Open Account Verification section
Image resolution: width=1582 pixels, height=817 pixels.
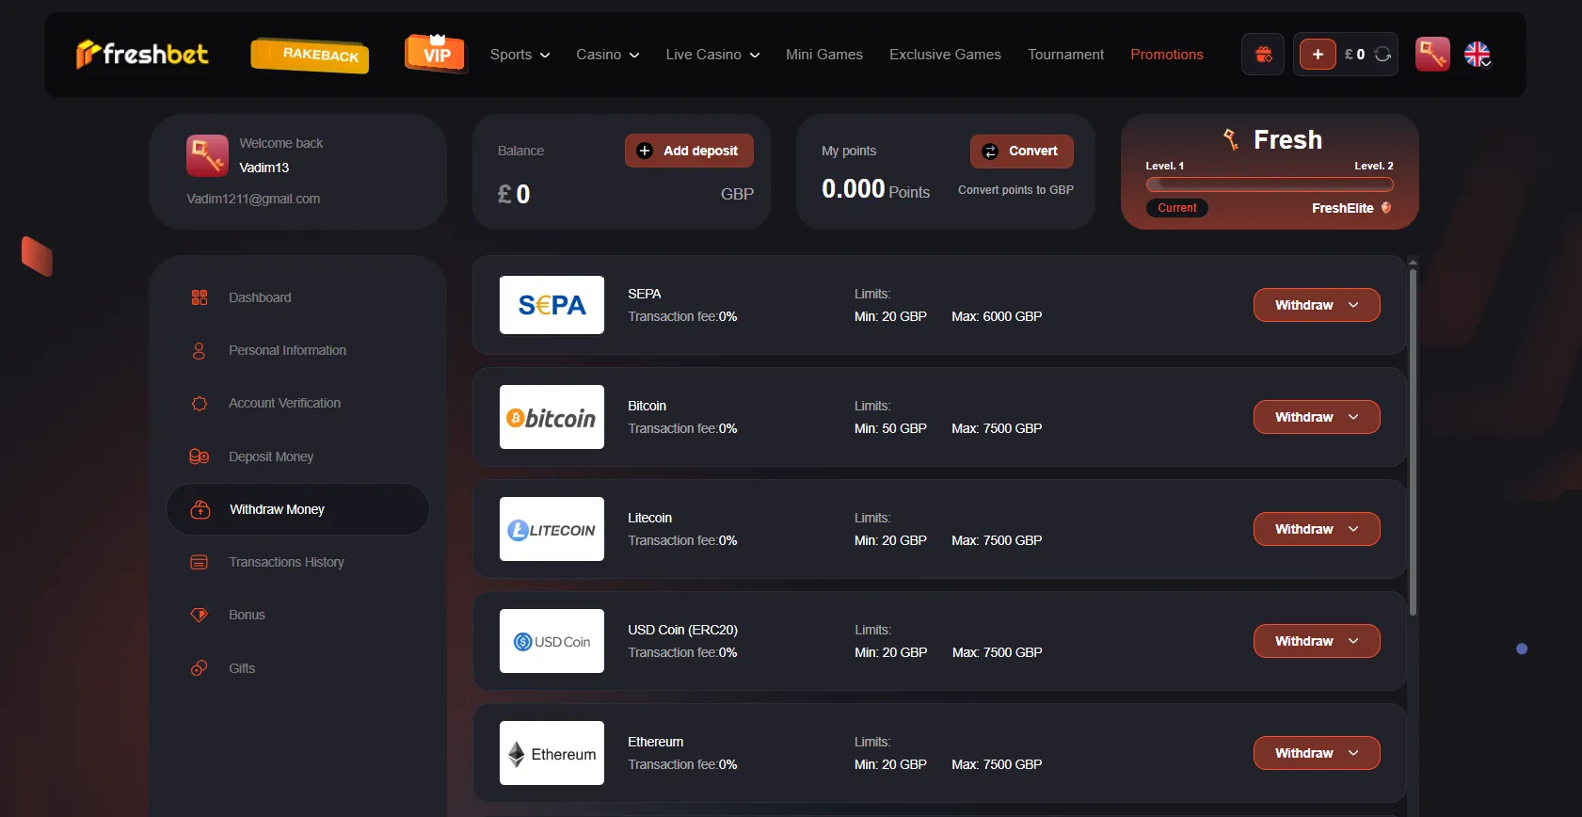tap(297, 403)
